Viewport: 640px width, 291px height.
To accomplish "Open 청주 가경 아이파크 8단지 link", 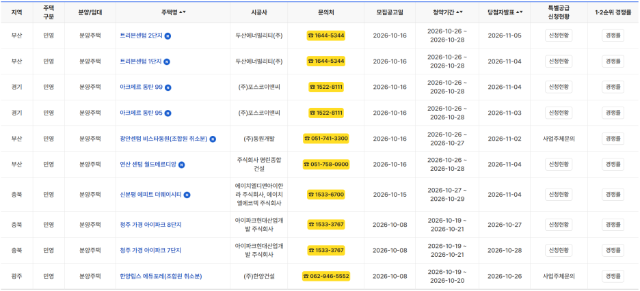I will pyautogui.click(x=150, y=225).
